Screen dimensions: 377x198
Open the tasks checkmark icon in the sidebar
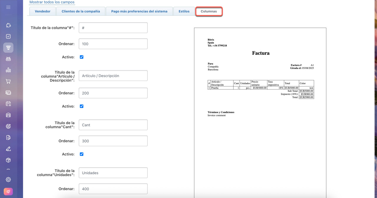click(8, 36)
